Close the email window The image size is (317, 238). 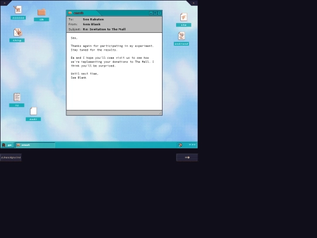click(159, 13)
